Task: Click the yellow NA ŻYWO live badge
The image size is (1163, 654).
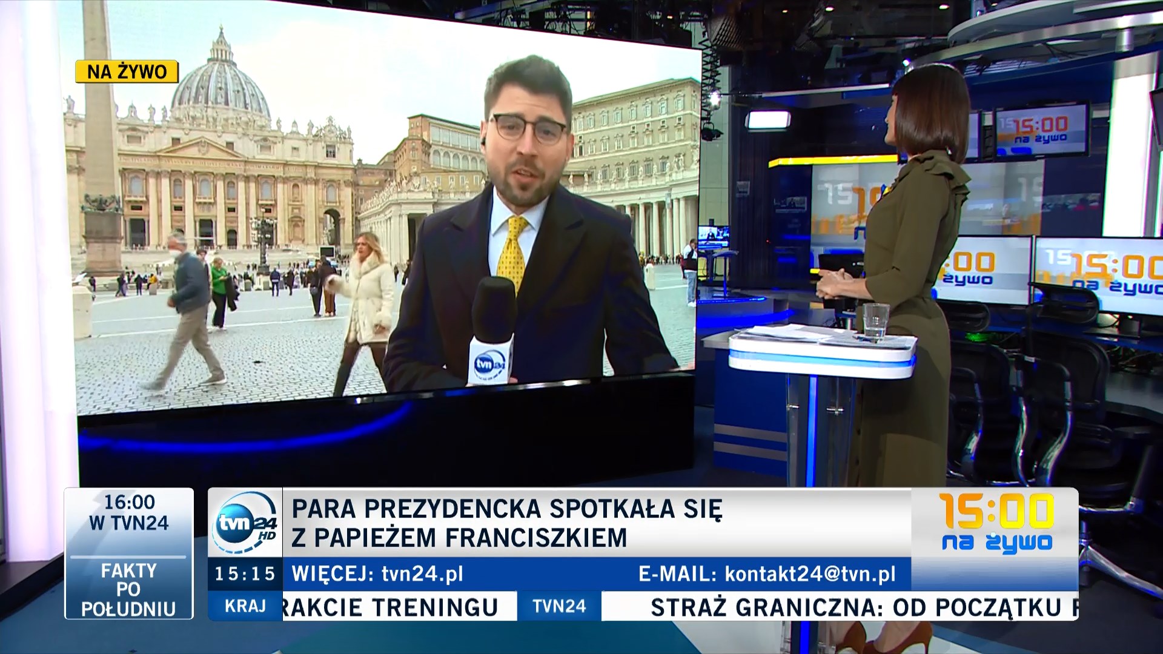Action: tap(127, 71)
